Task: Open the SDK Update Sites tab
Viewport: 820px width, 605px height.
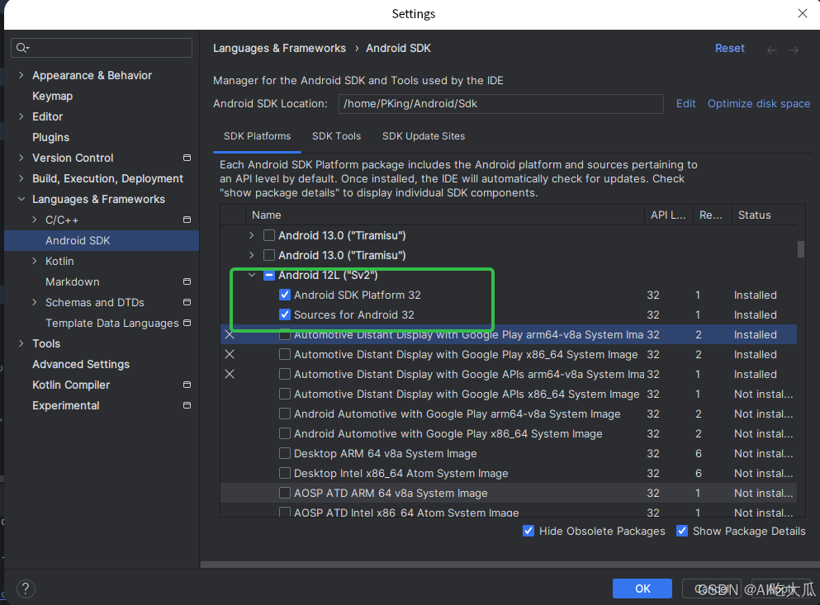Action: tap(423, 136)
